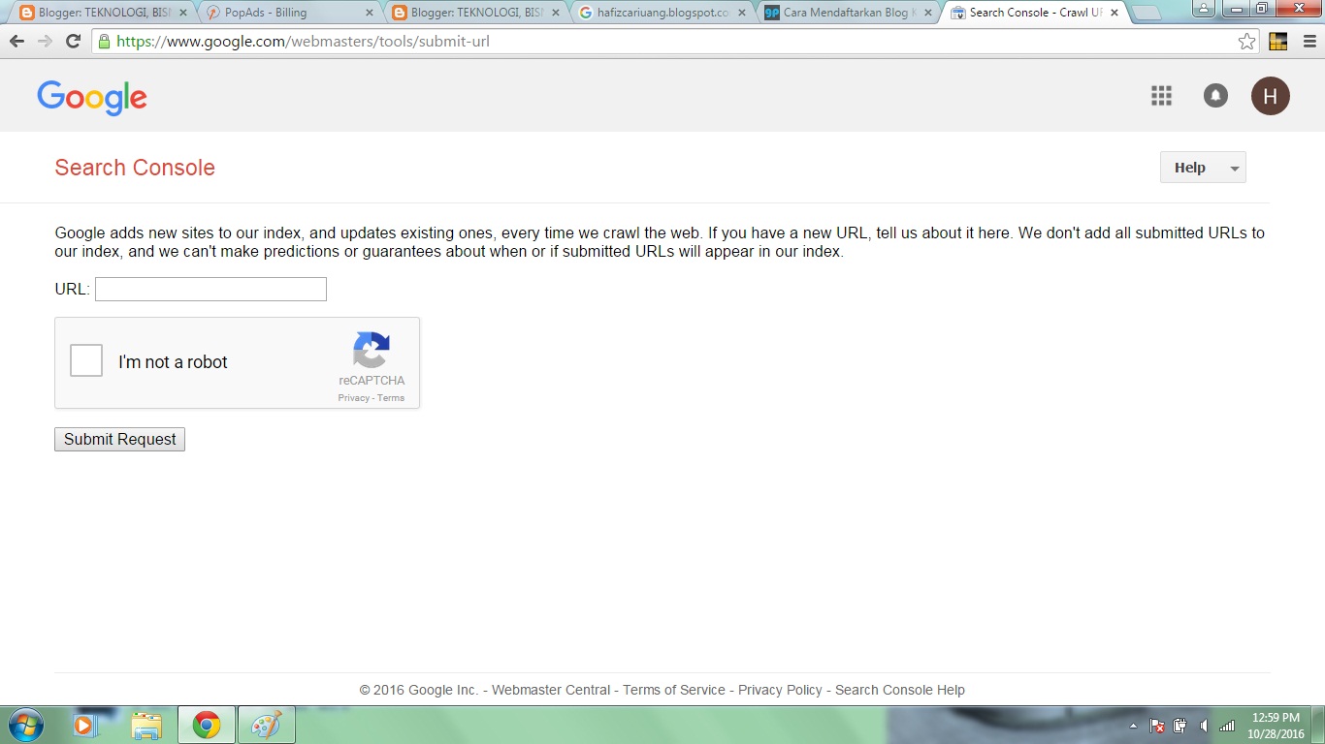
Task: Click the Submit Request button
Action: [119, 440]
